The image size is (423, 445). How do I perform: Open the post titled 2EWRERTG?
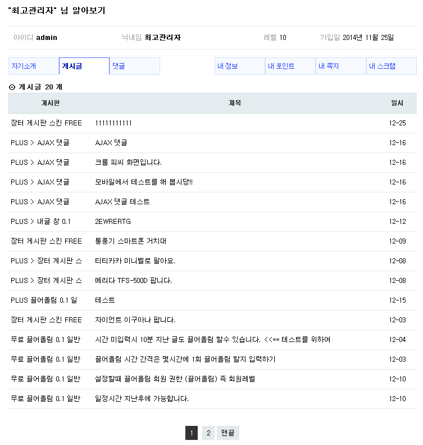point(113,222)
